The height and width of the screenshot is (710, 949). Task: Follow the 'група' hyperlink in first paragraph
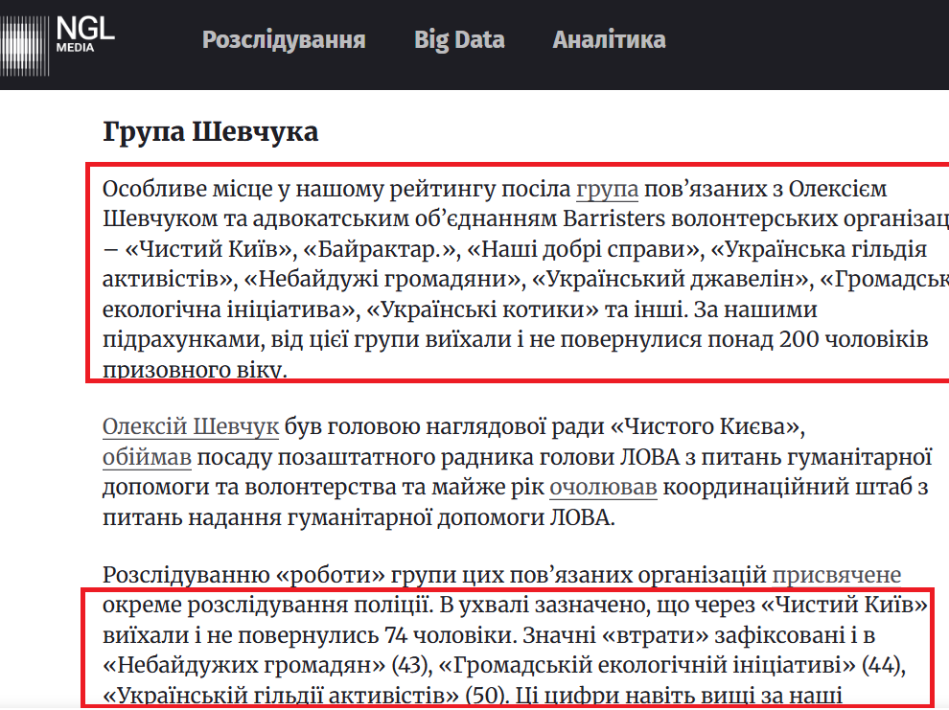point(607,187)
